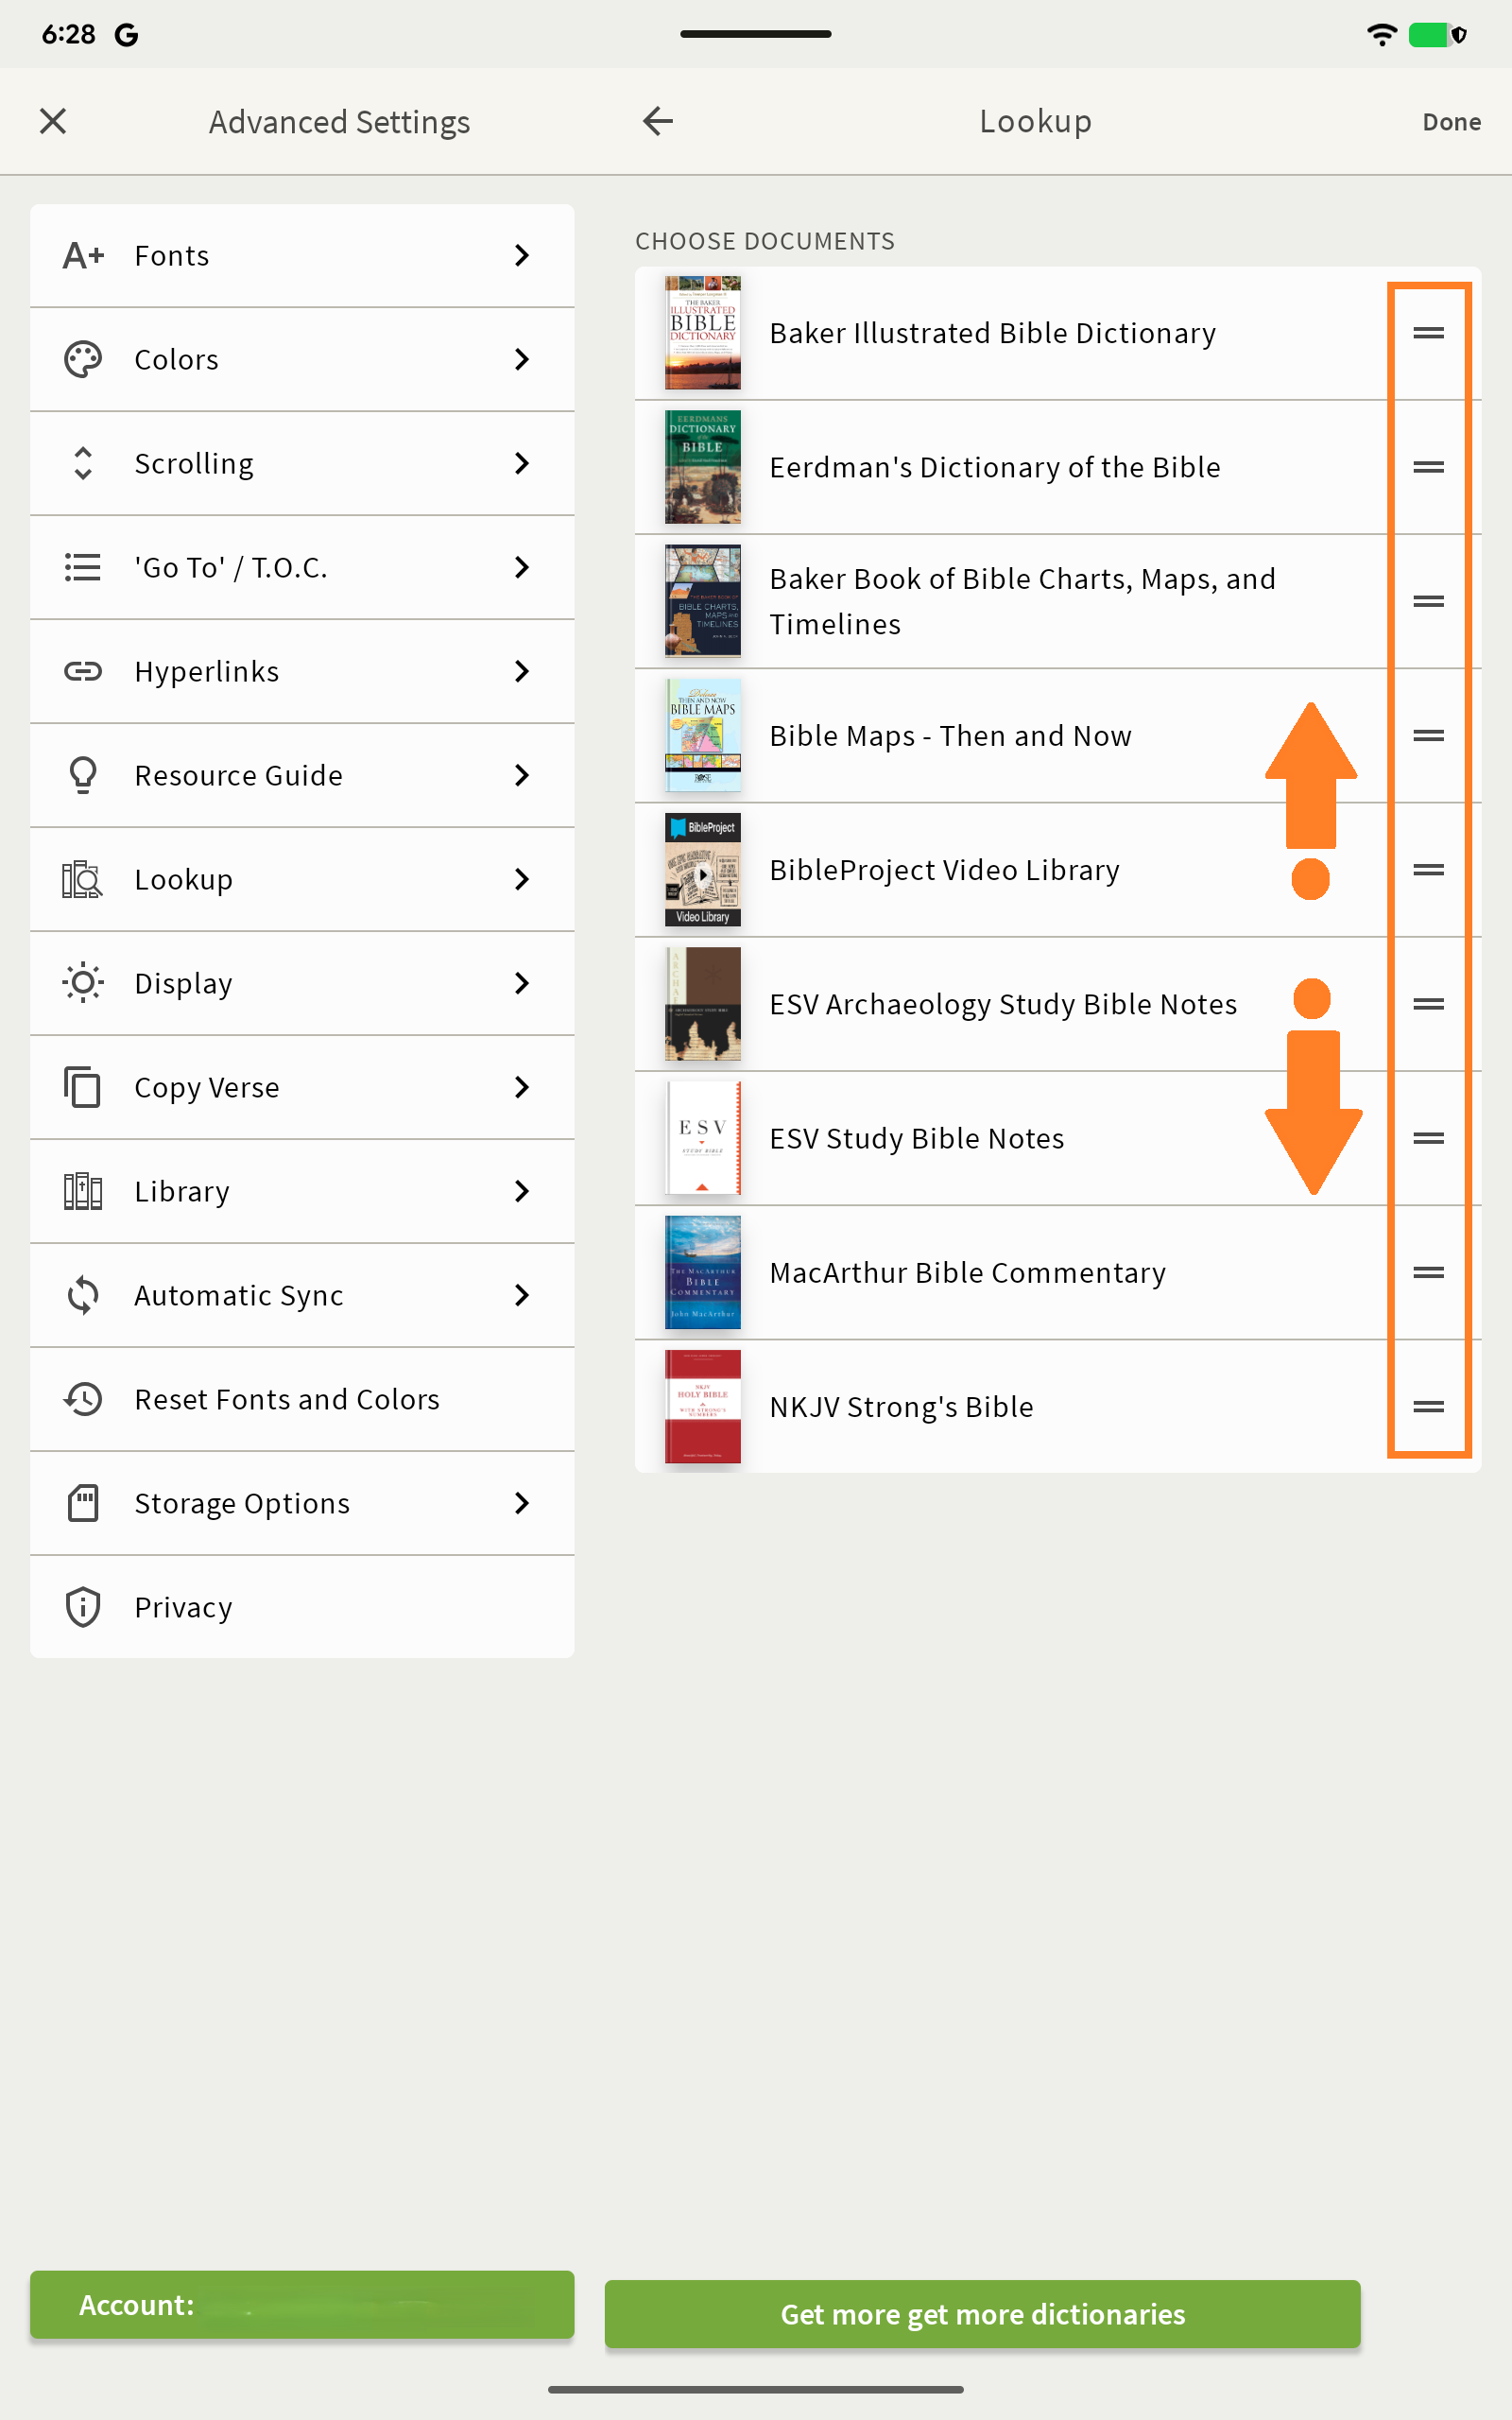This screenshot has height=2420, width=1512.
Task: Tap reorder handle for NKJV Strong's Bible
Action: pyautogui.click(x=1428, y=1407)
